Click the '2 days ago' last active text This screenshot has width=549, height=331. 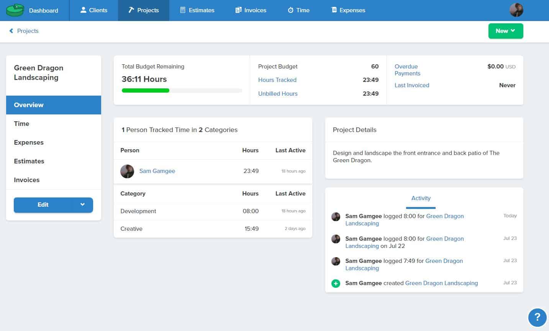click(x=295, y=229)
